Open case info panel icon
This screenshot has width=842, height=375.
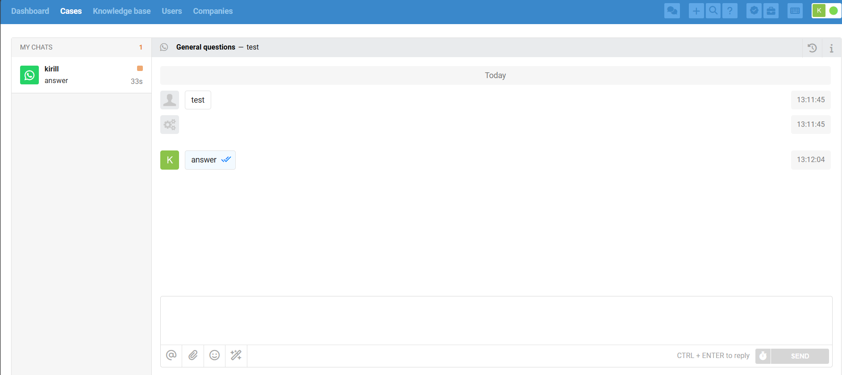click(x=831, y=48)
